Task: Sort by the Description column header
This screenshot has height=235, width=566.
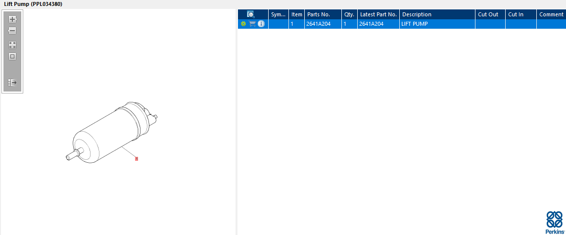Action: [x=437, y=14]
